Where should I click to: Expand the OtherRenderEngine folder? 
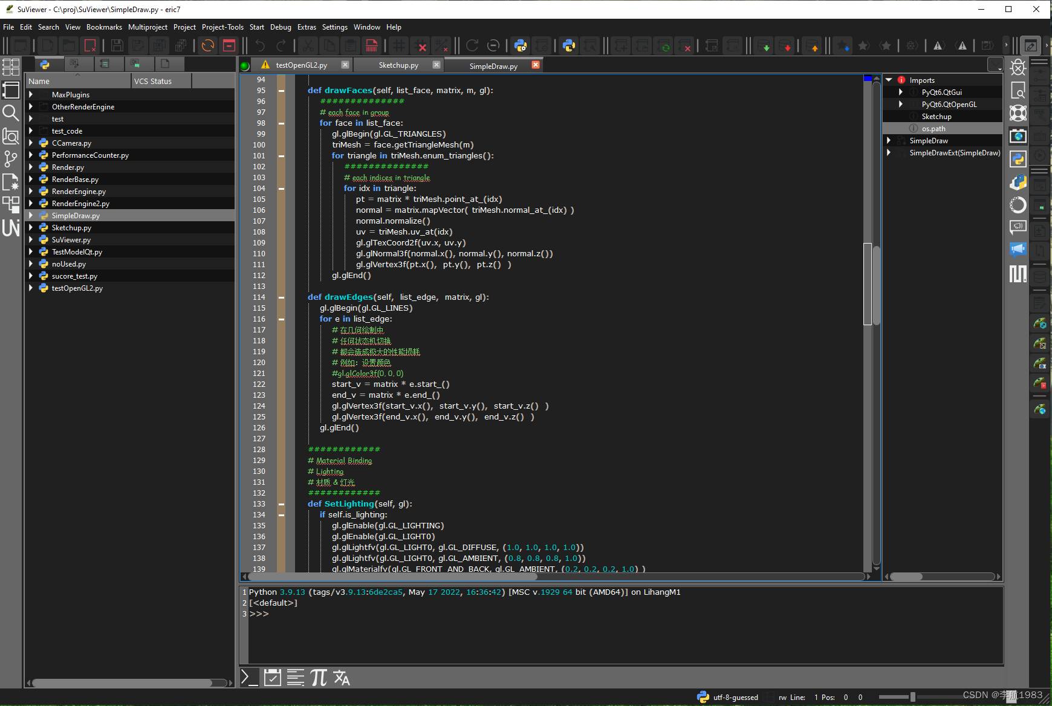[30, 106]
